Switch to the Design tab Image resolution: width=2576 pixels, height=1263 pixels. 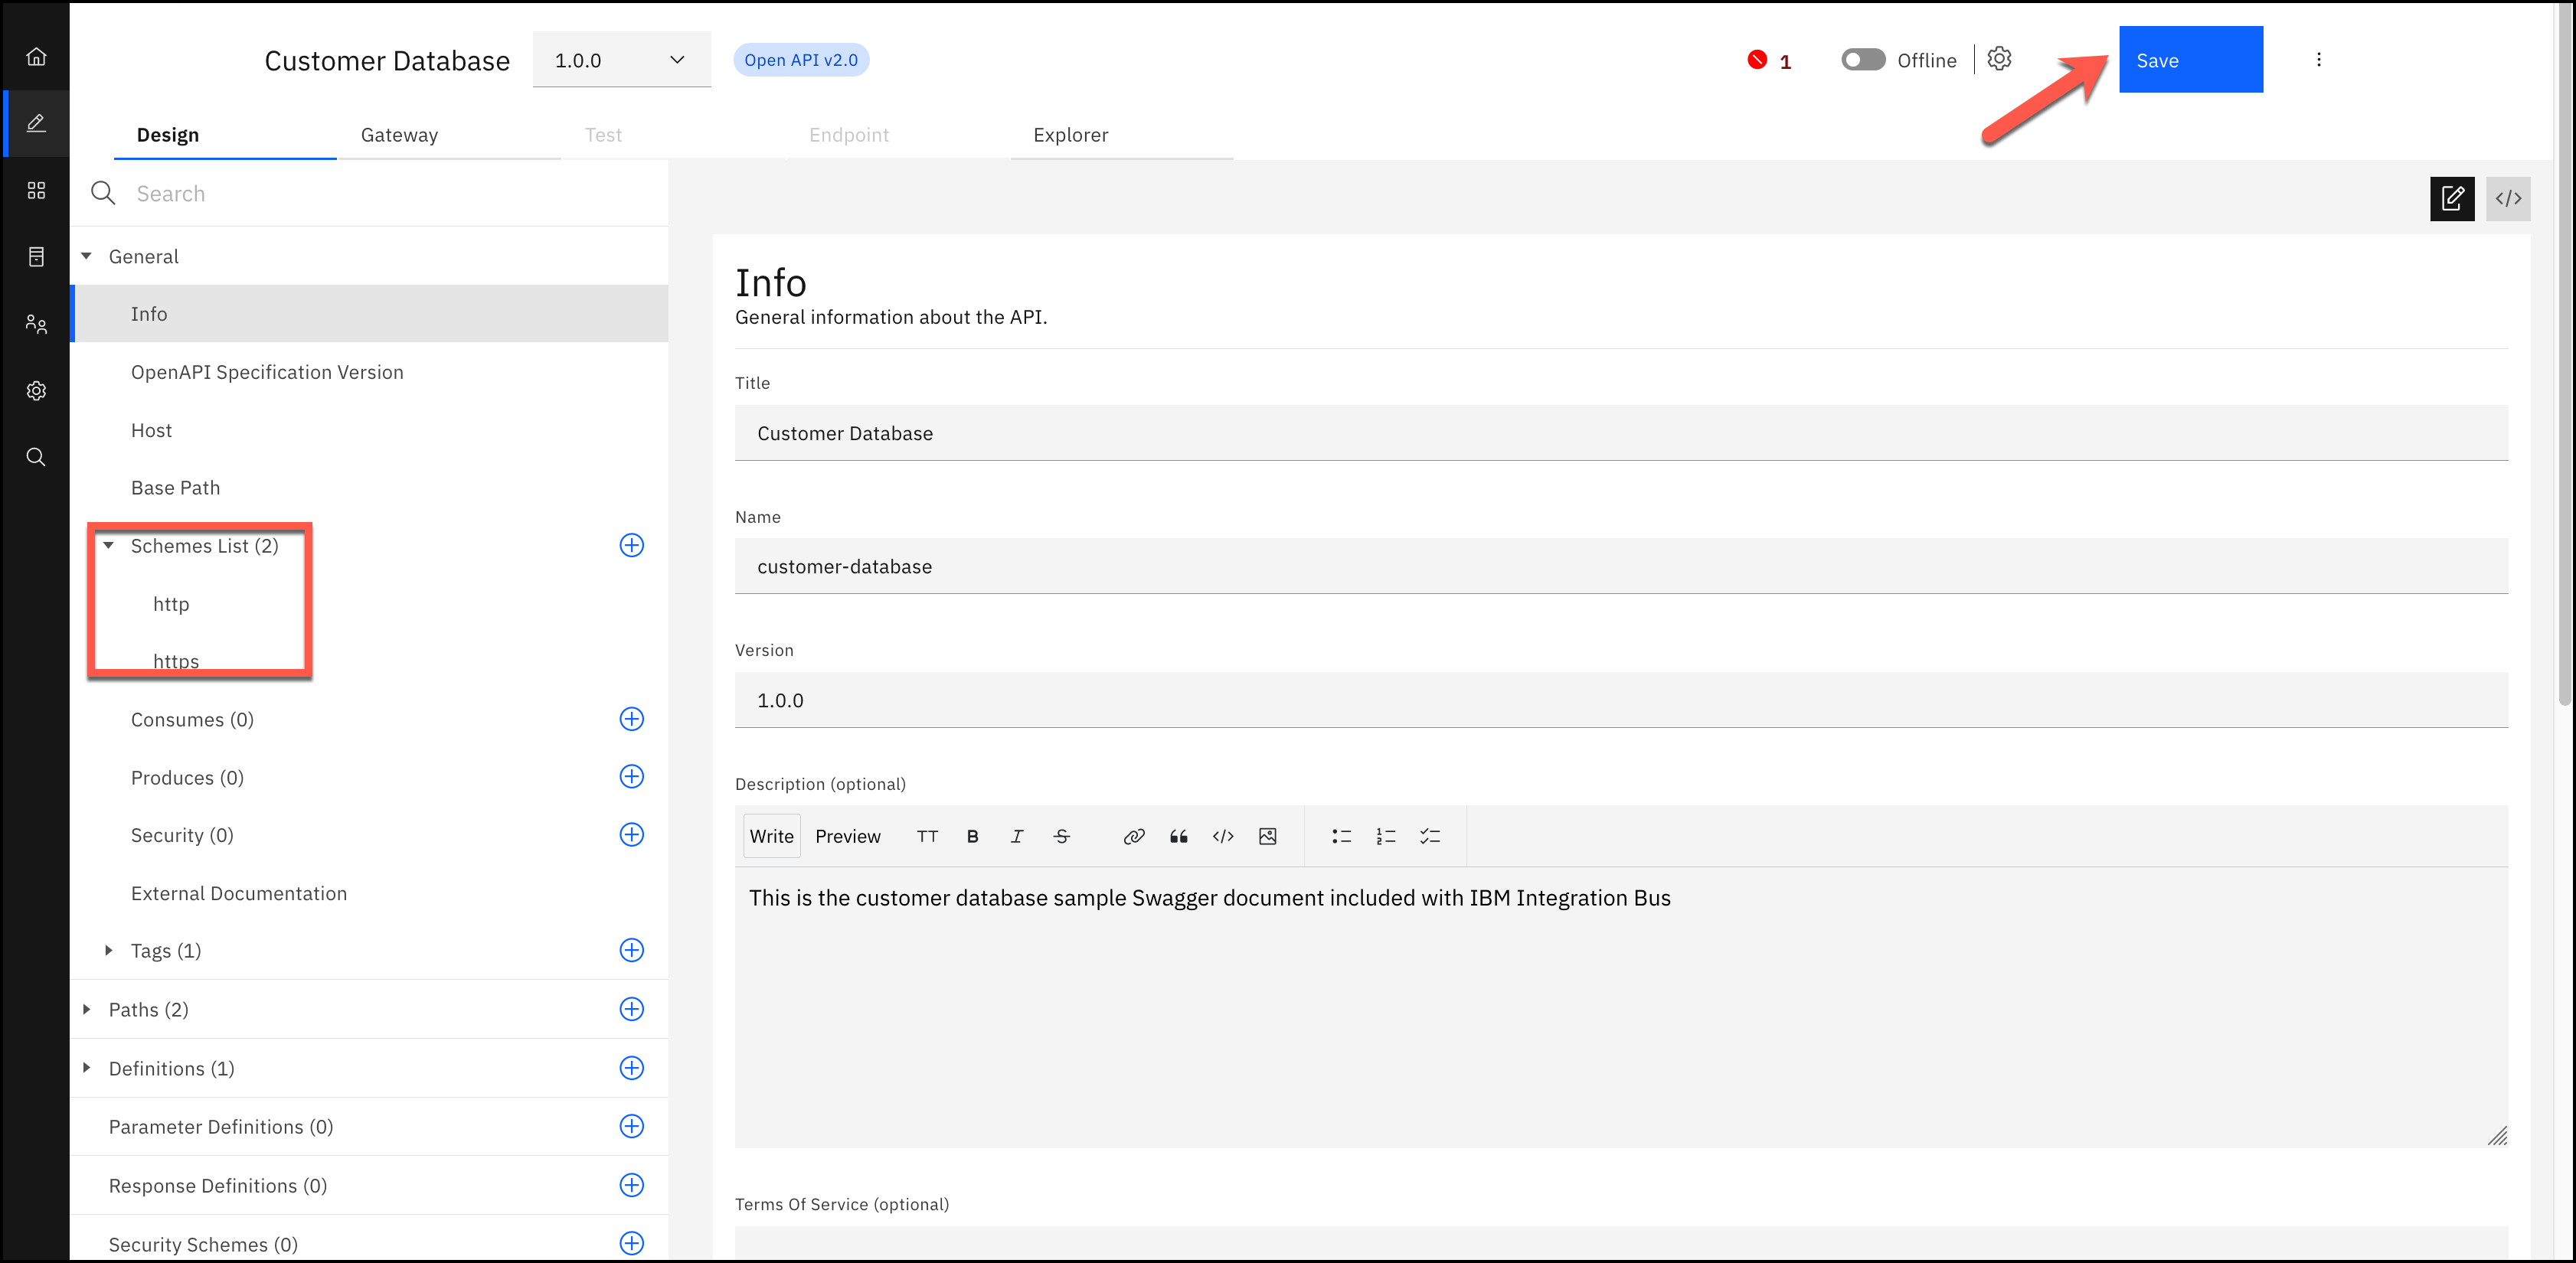pyautogui.click(x=225, y=135)
